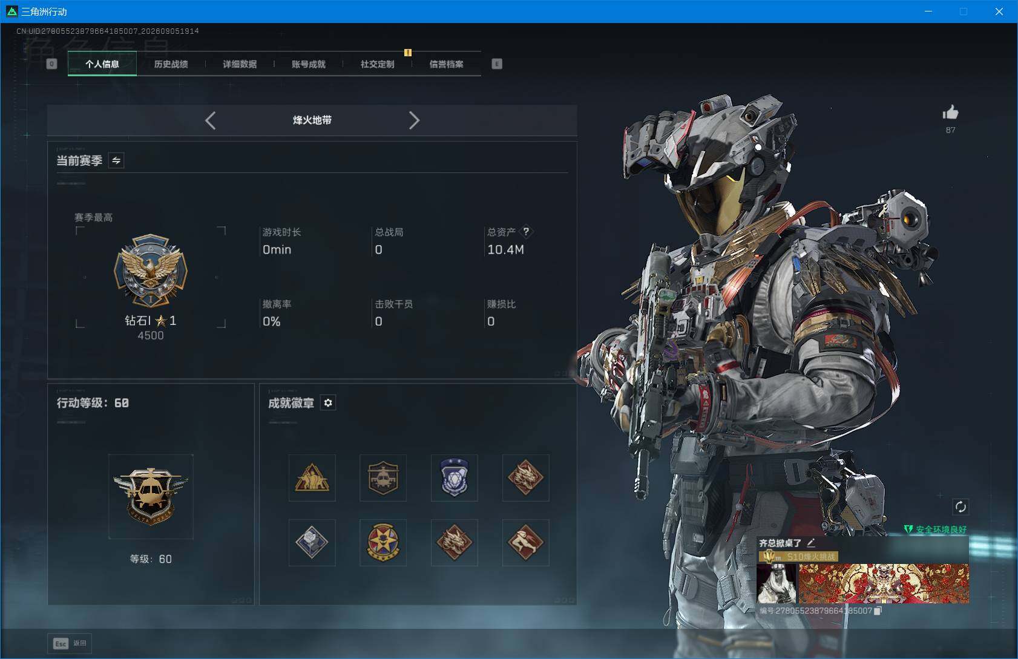Viewport: 1018px width, 659px height.
Task: Open the 历史战绩 tab
Action: [x=171, y=64]
